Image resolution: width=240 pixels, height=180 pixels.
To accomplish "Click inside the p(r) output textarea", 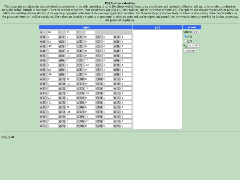I will click(157, 79).
